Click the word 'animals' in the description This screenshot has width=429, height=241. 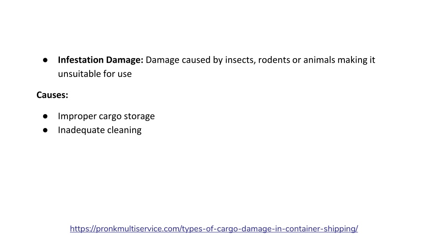[x=319, y=60]
